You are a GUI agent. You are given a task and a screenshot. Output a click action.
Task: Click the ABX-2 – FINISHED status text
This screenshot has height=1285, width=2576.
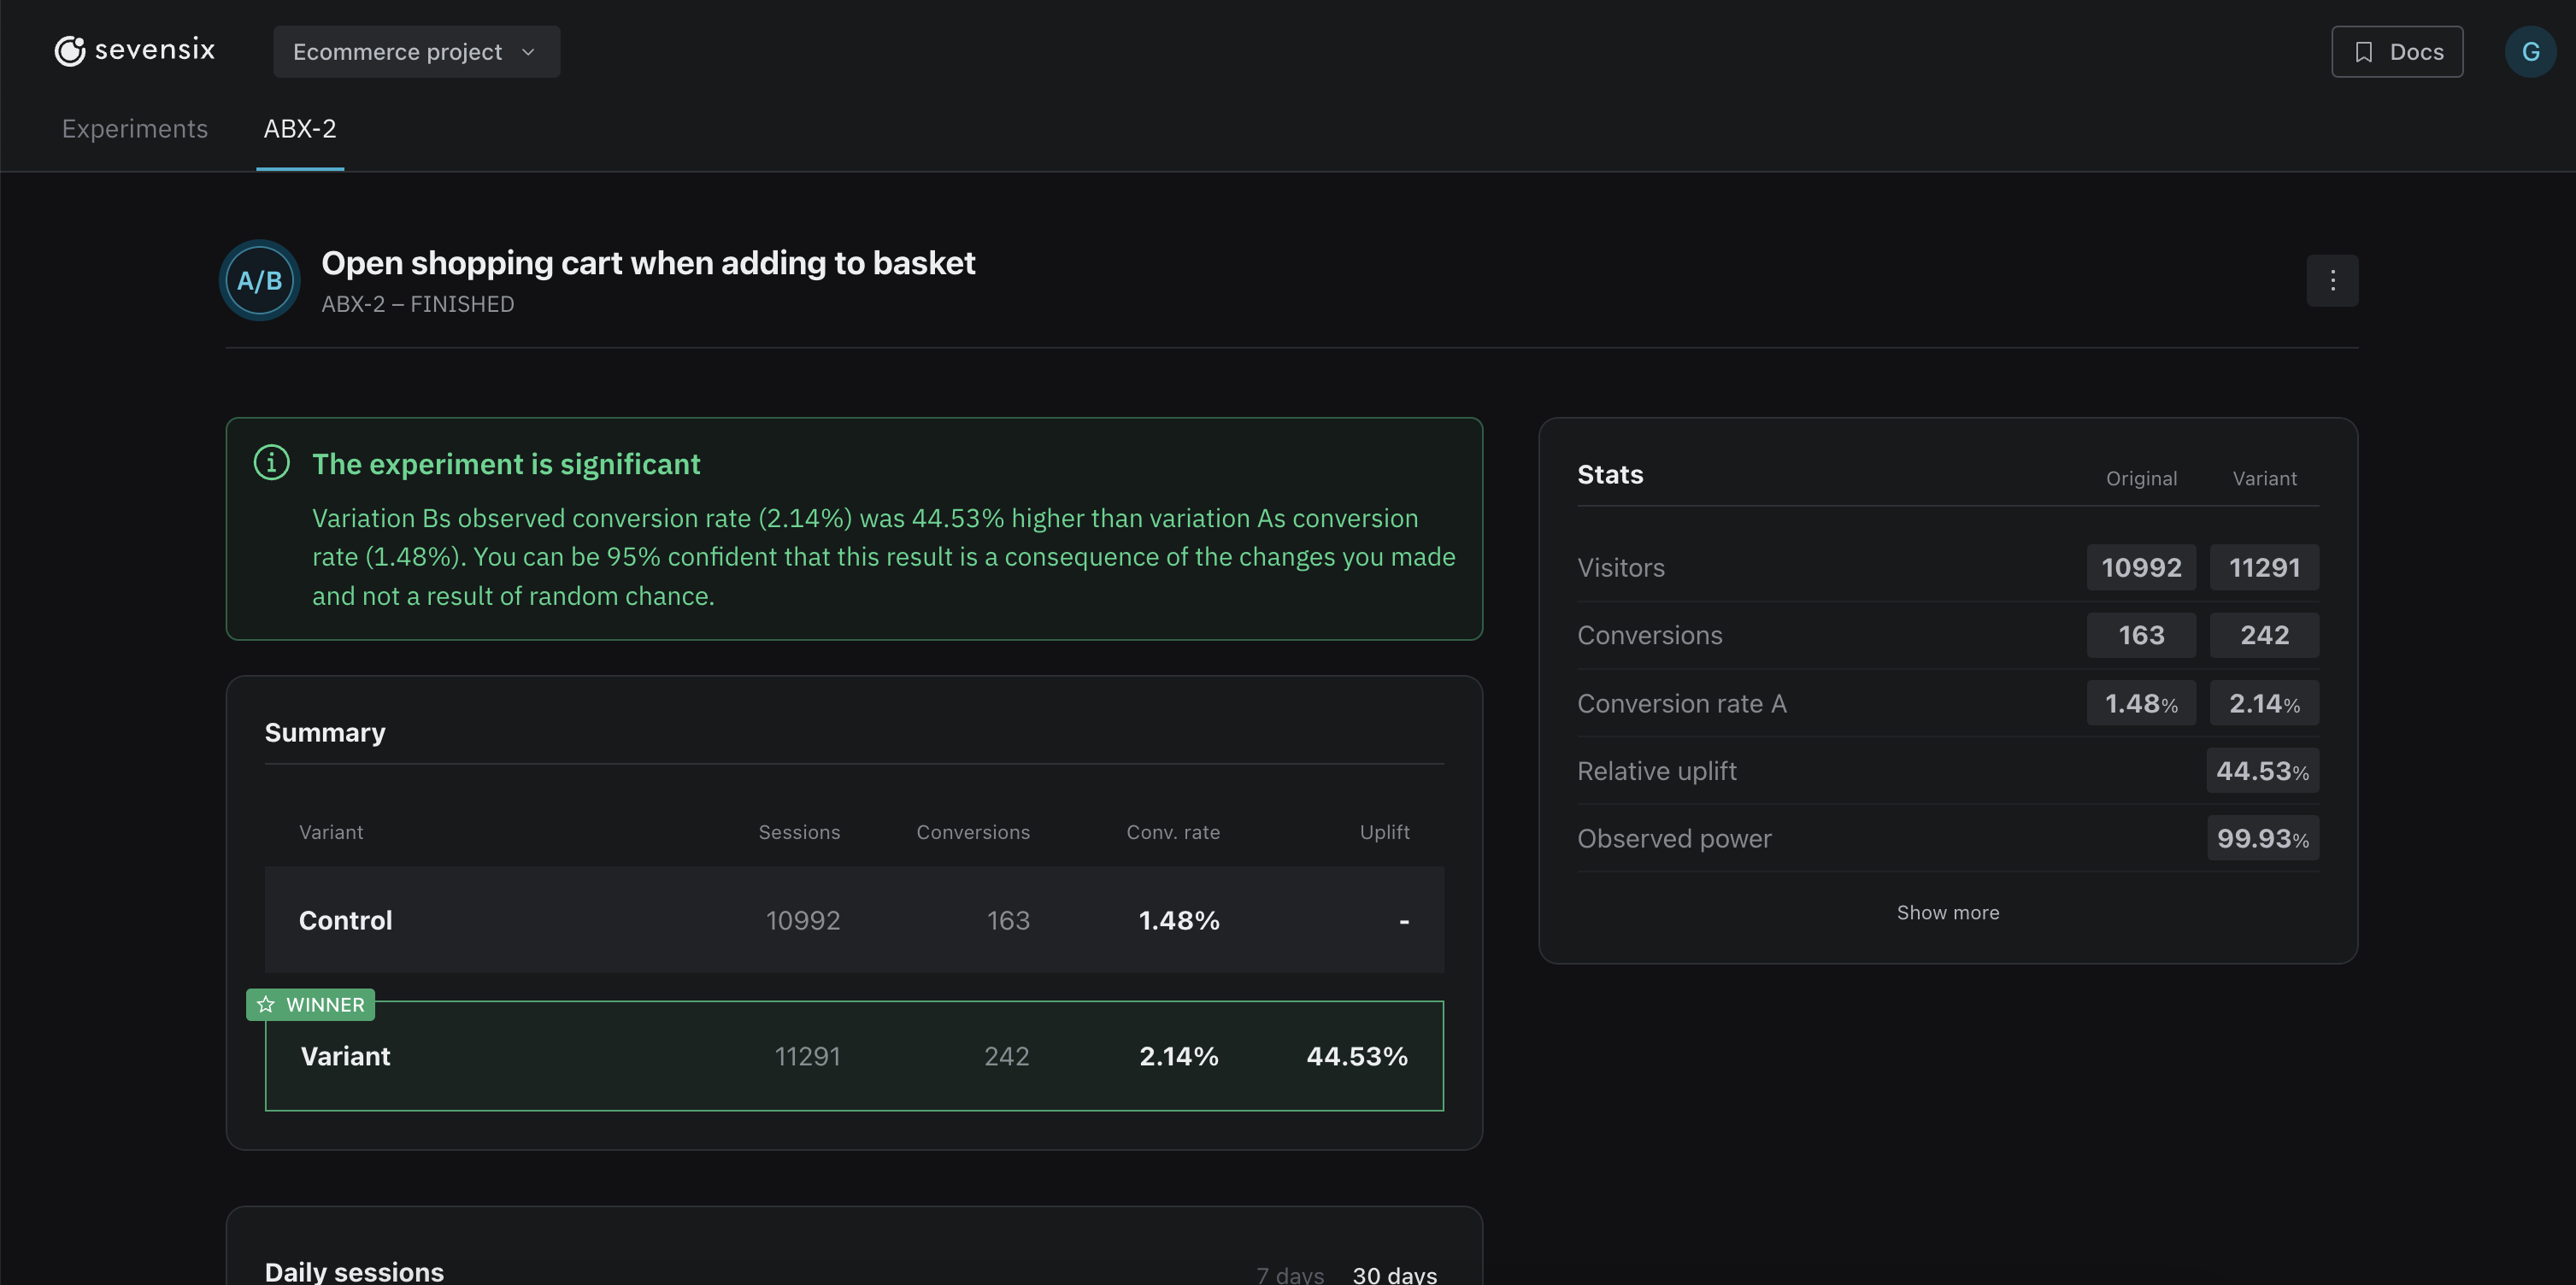coord(418,304)
